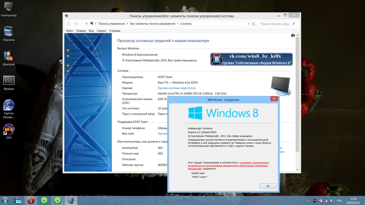Open the recent locations dropdown arrow
The image size is (365, 205).
pos(82,24)
